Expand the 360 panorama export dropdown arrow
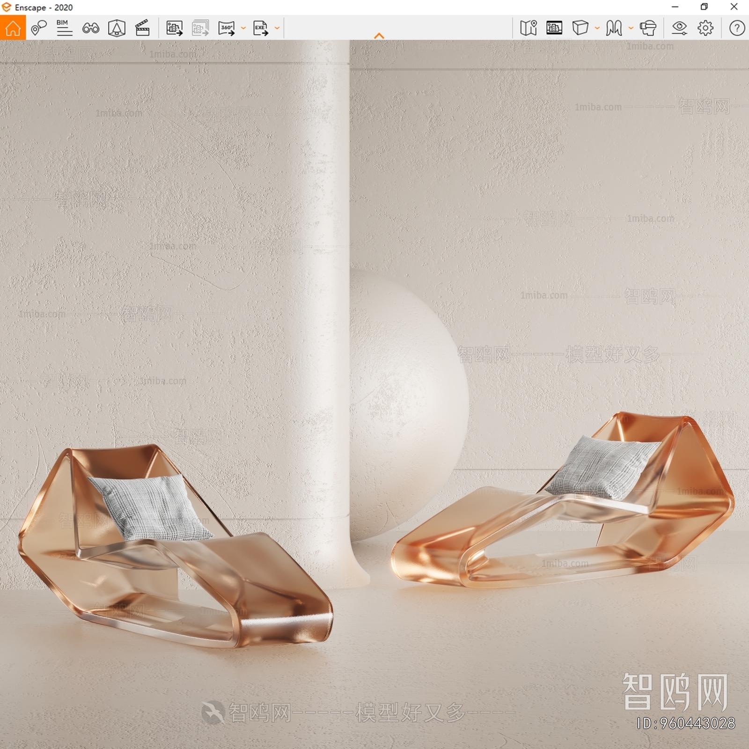Screen dimensions: 749x749 tap(243, 28)
